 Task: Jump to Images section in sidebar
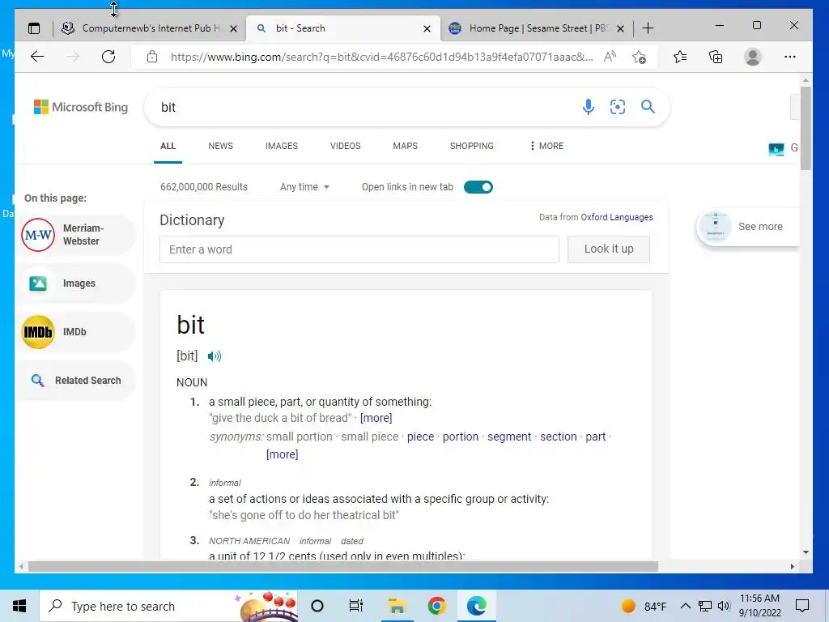click(78, 283)
